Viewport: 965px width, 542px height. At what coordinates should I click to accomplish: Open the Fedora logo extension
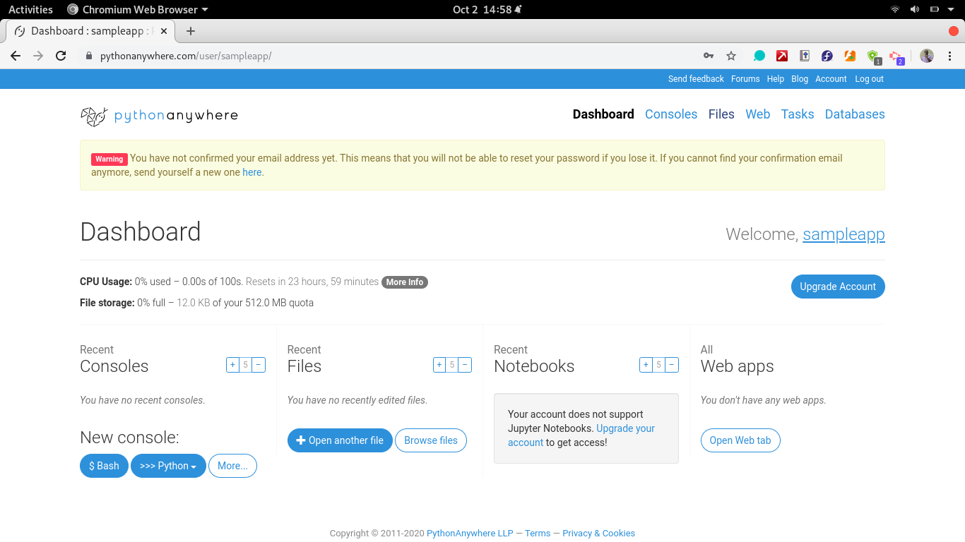pyautogui.click(x=827, y=56)
